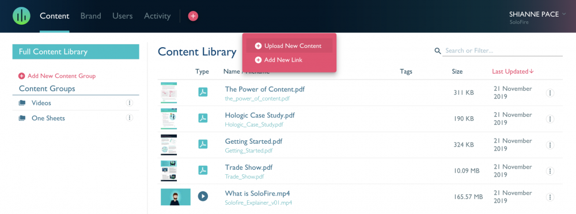Switch to the Activity tab
Screen dimensions: 576x214
157,16
